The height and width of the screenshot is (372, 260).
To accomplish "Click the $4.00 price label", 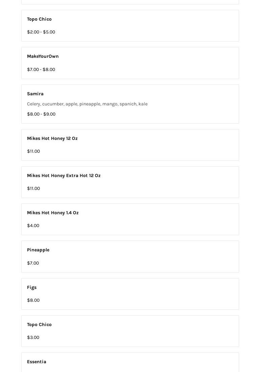I will tap(33, 226).
